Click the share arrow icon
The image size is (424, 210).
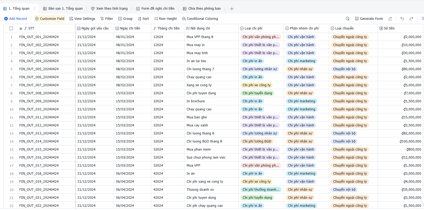coord(390,19)
